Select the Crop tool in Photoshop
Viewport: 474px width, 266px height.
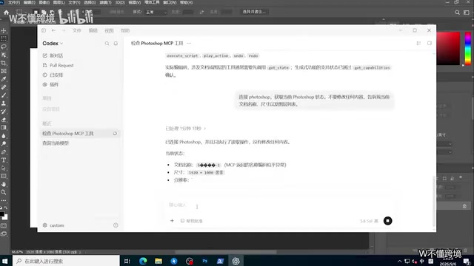coord(4,63)
